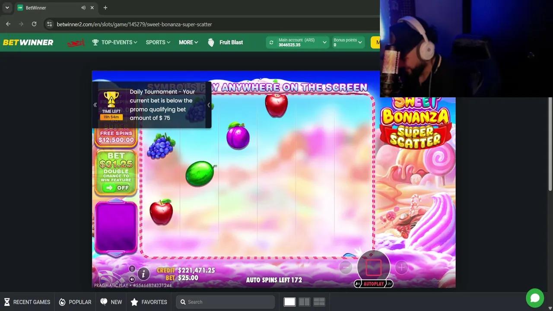553x311 pixels.
Task: Reload the current page
Action: coord(34,24)
